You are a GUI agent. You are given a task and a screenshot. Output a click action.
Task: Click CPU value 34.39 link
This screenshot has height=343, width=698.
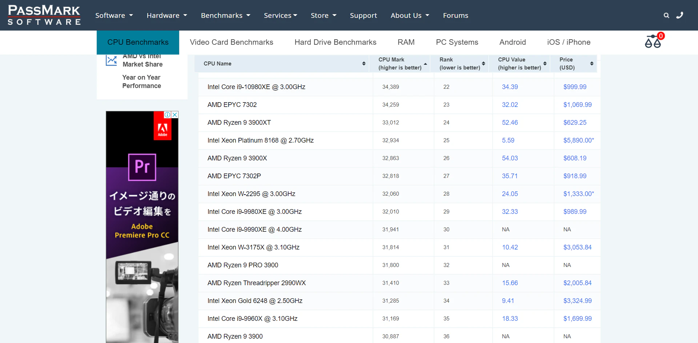click(510, 87)
